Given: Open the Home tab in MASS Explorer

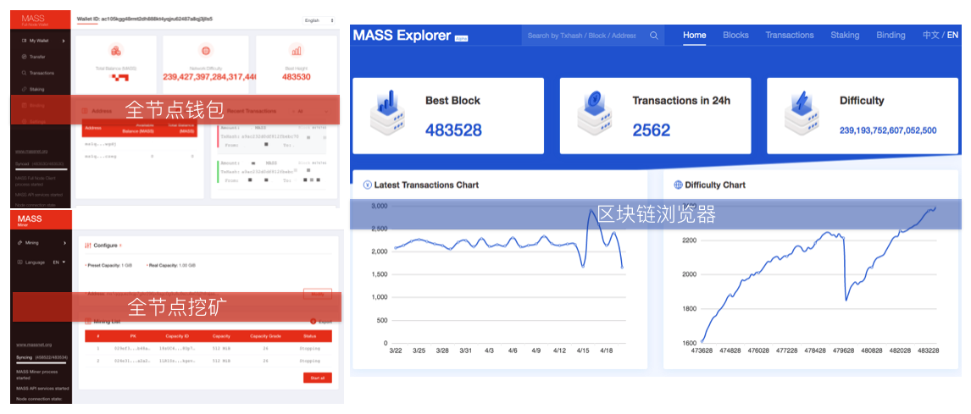Looking at the screenshot, I should [694, 36].
